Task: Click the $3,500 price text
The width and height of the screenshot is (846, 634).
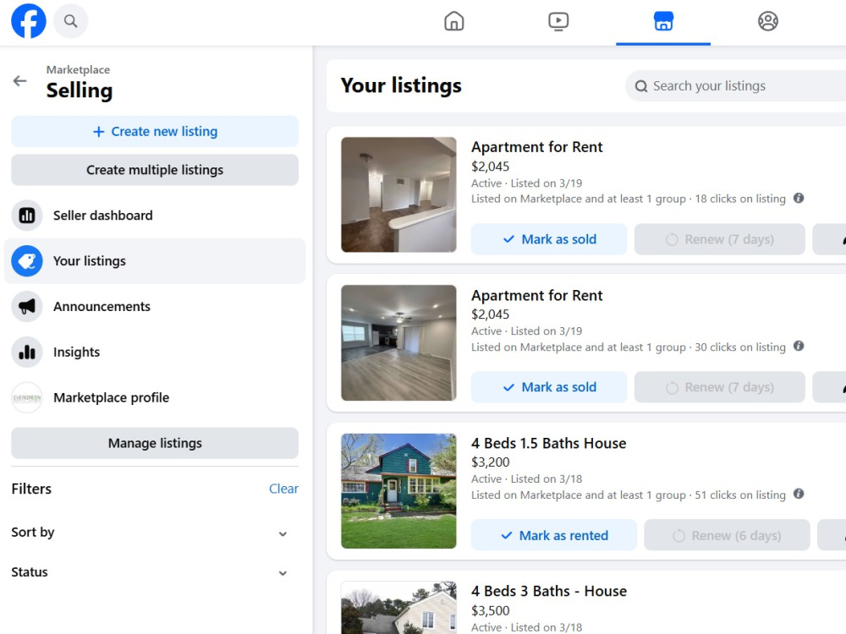Action: tap(491, 610)
